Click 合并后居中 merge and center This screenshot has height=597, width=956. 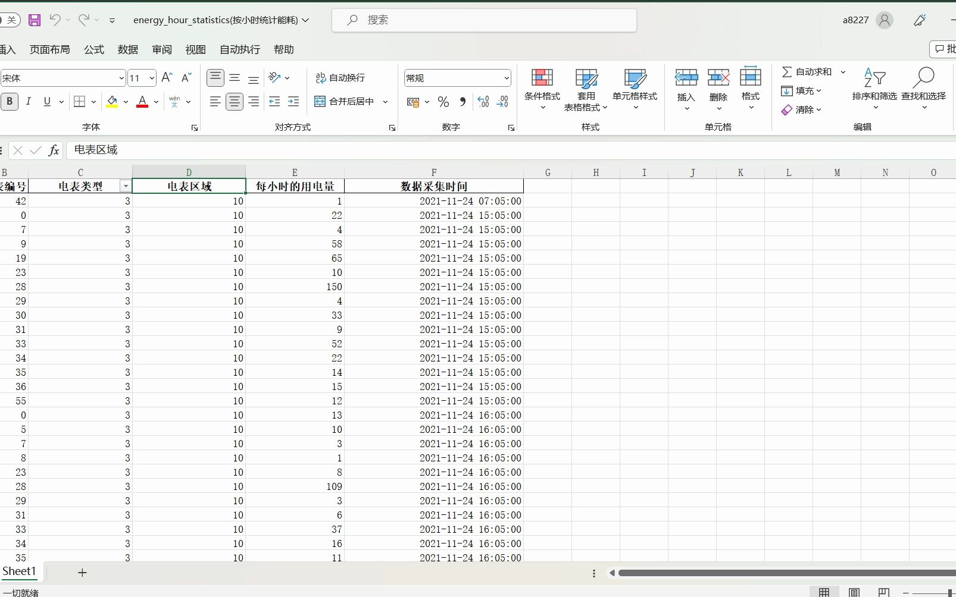click(x=345, y=102)
